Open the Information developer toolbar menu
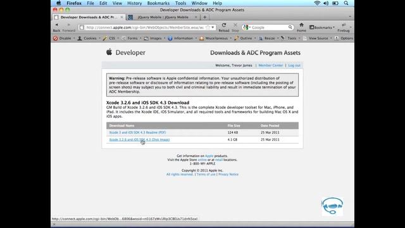 point(182,38)
